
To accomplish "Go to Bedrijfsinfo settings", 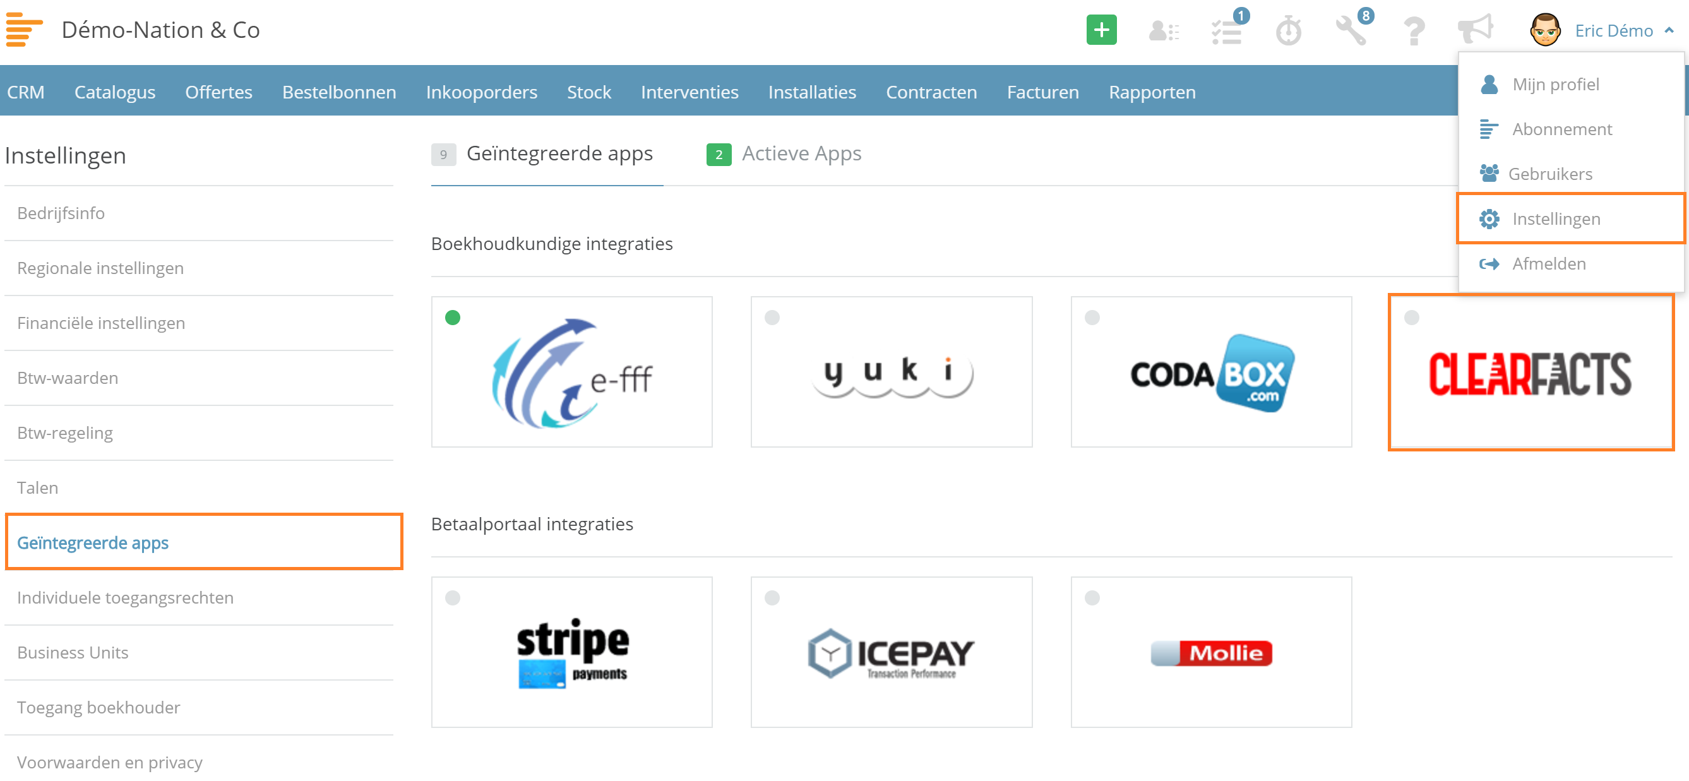I will pos(199,213).
